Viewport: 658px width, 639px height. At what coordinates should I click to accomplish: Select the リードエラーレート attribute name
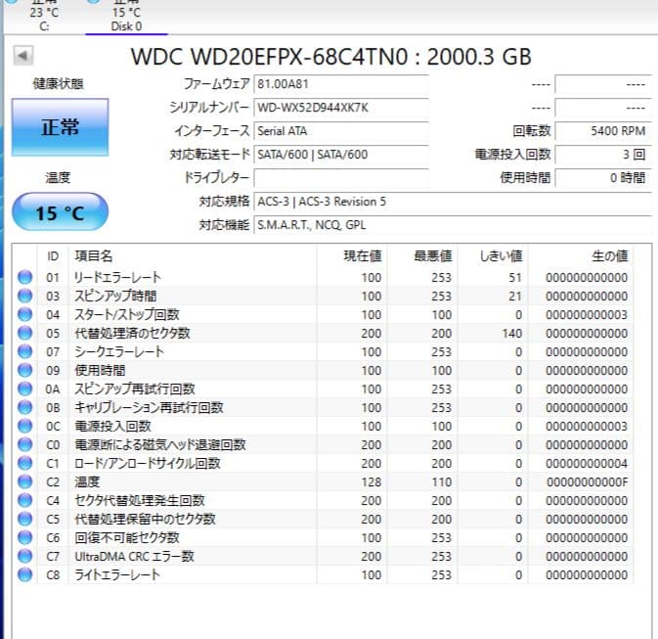pos(117,277)
